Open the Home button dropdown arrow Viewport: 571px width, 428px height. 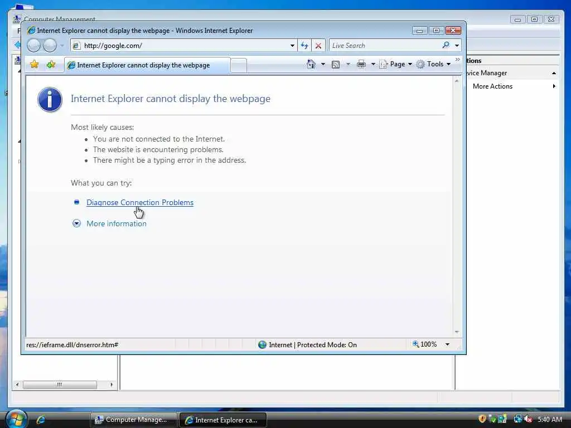point(323,64)
